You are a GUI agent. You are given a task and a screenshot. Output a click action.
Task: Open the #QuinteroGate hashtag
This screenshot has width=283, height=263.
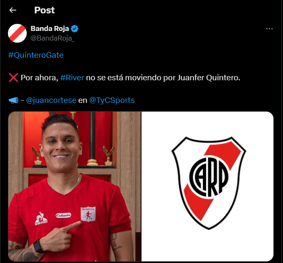point(36,55)
